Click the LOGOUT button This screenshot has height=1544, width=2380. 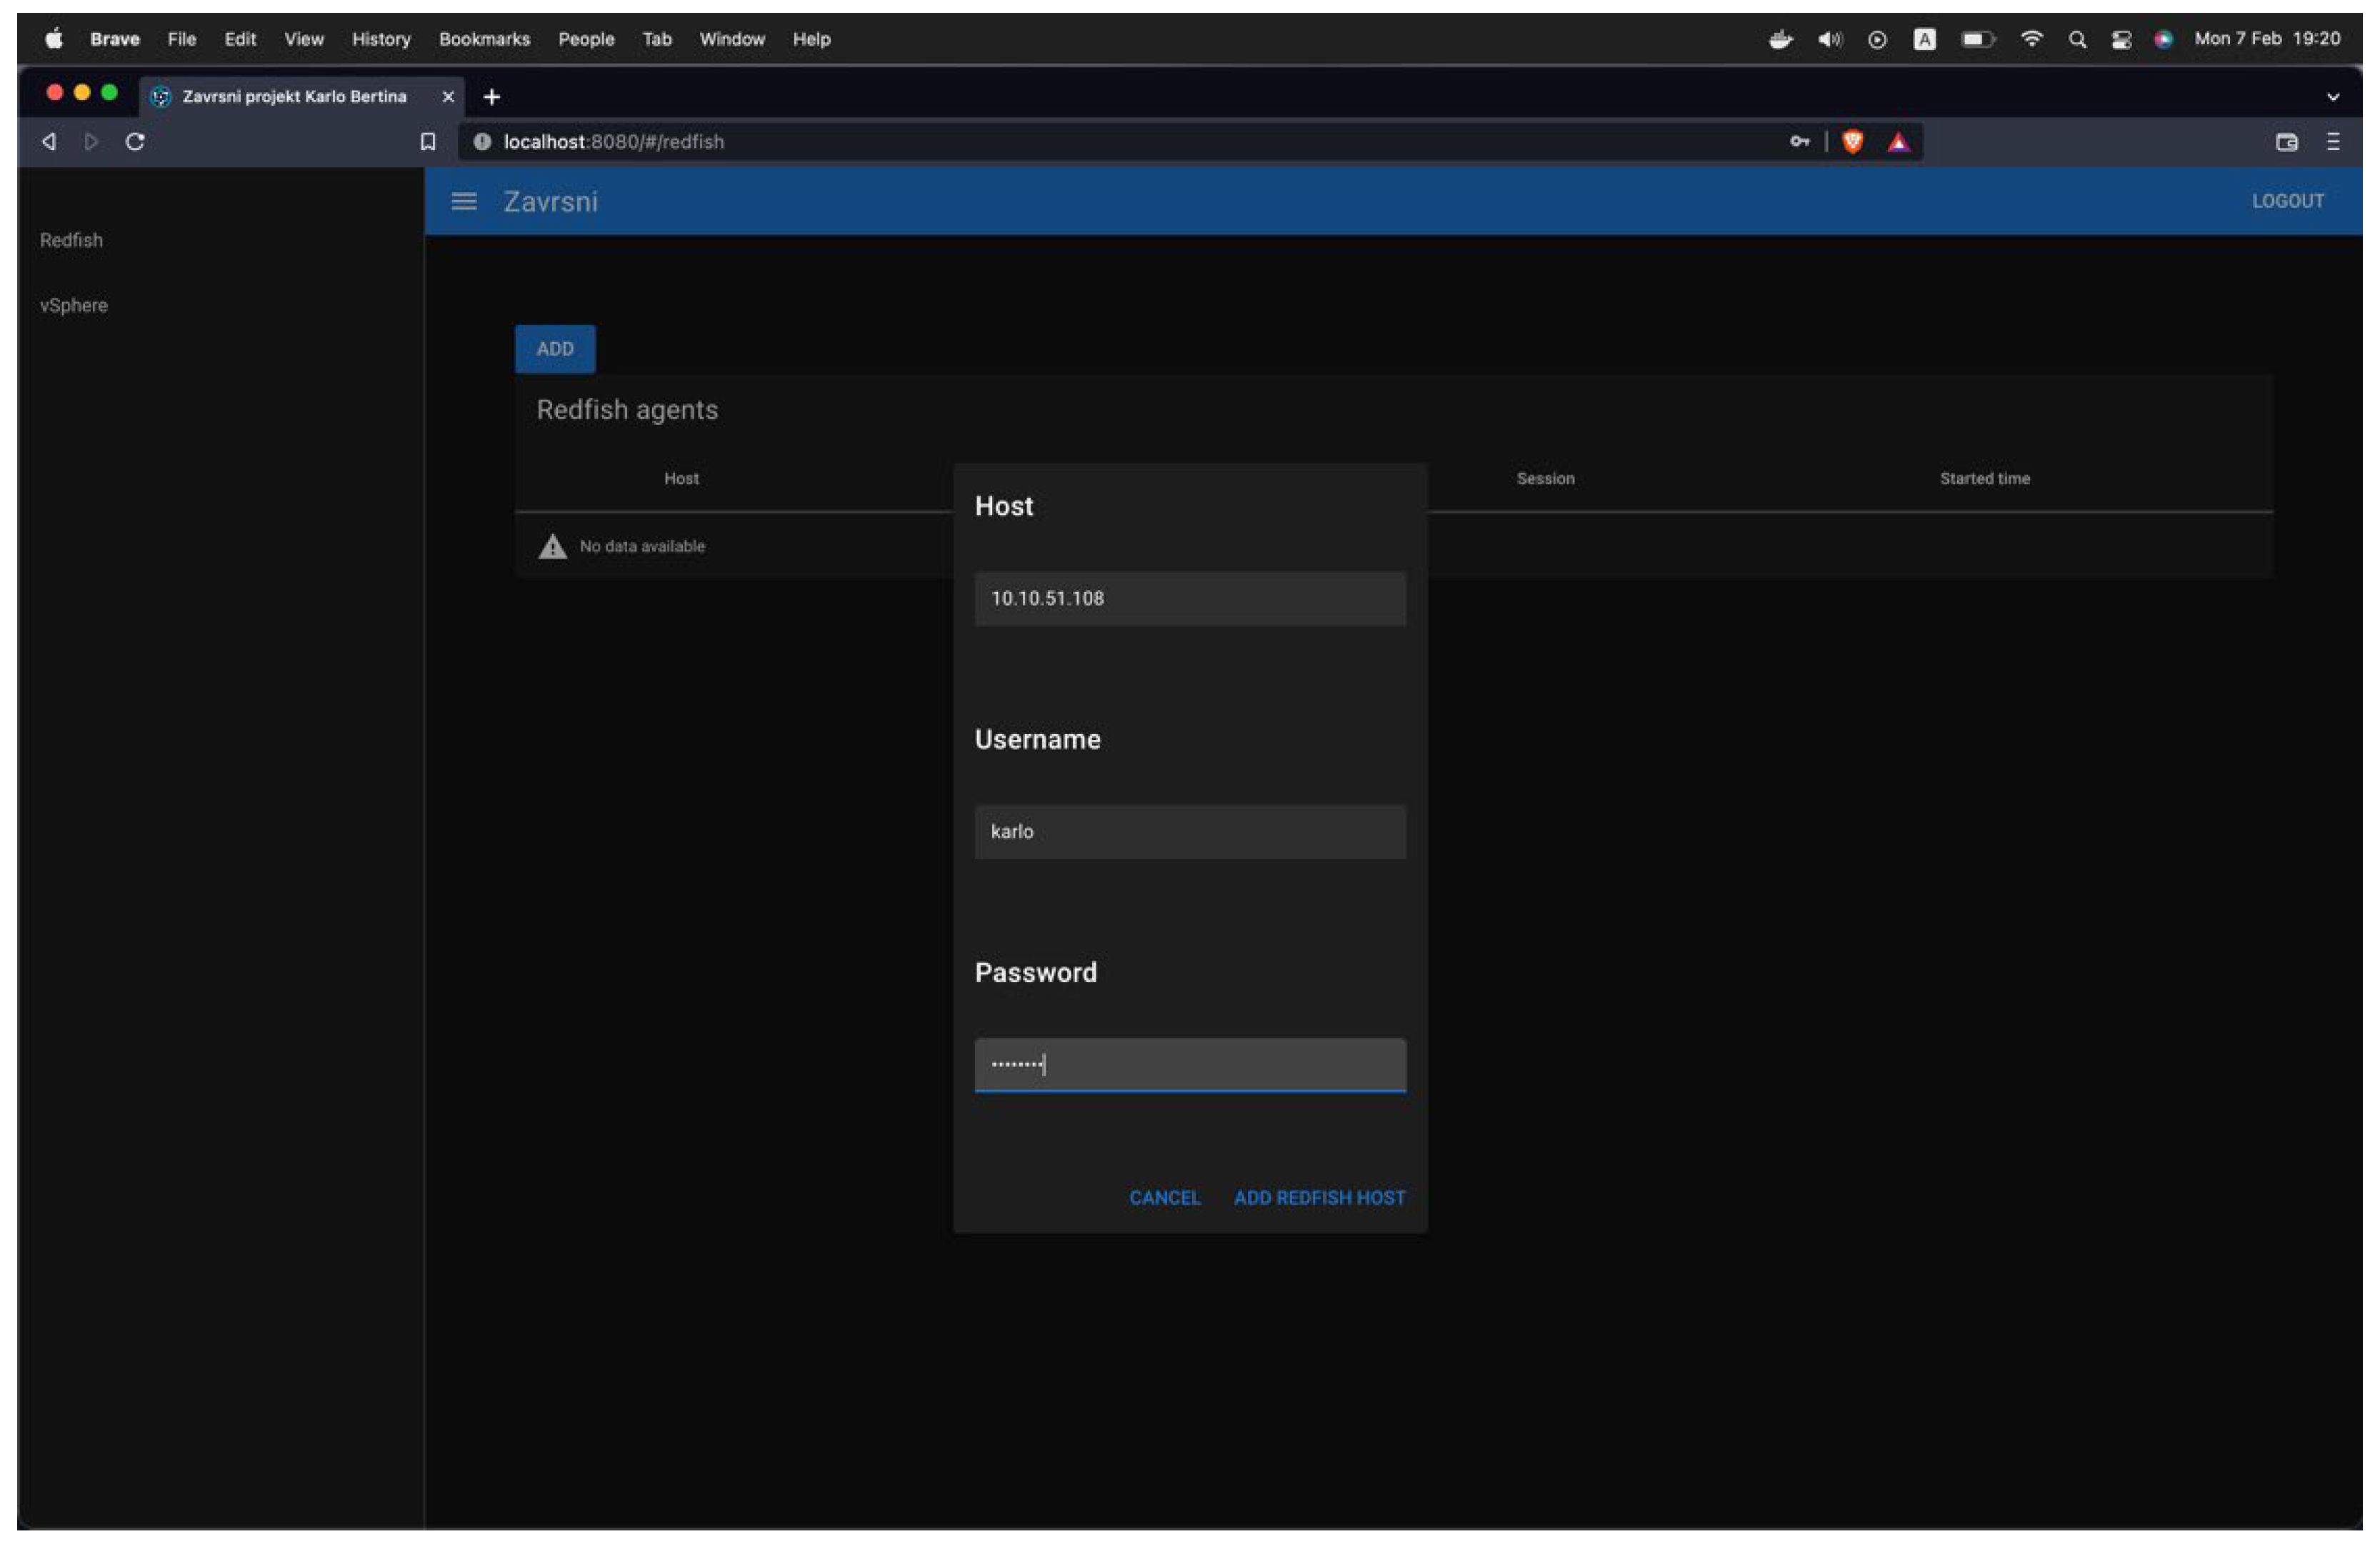click(2287, 201)
